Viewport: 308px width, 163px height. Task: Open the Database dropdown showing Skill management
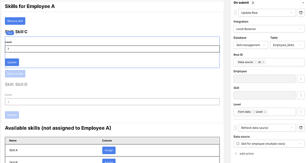[251, 45]
